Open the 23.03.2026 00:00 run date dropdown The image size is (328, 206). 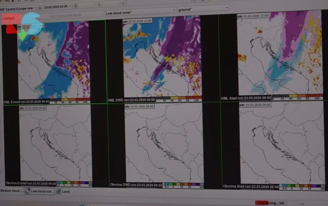click(x=58, y=6)
